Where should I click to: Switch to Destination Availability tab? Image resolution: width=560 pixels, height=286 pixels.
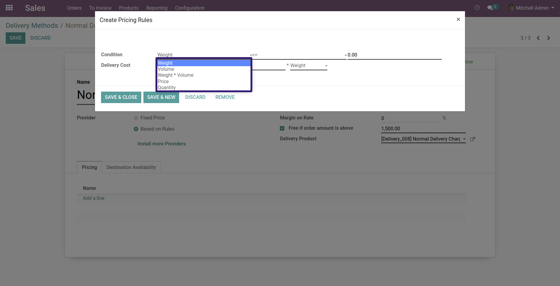(x=131, y=167)
